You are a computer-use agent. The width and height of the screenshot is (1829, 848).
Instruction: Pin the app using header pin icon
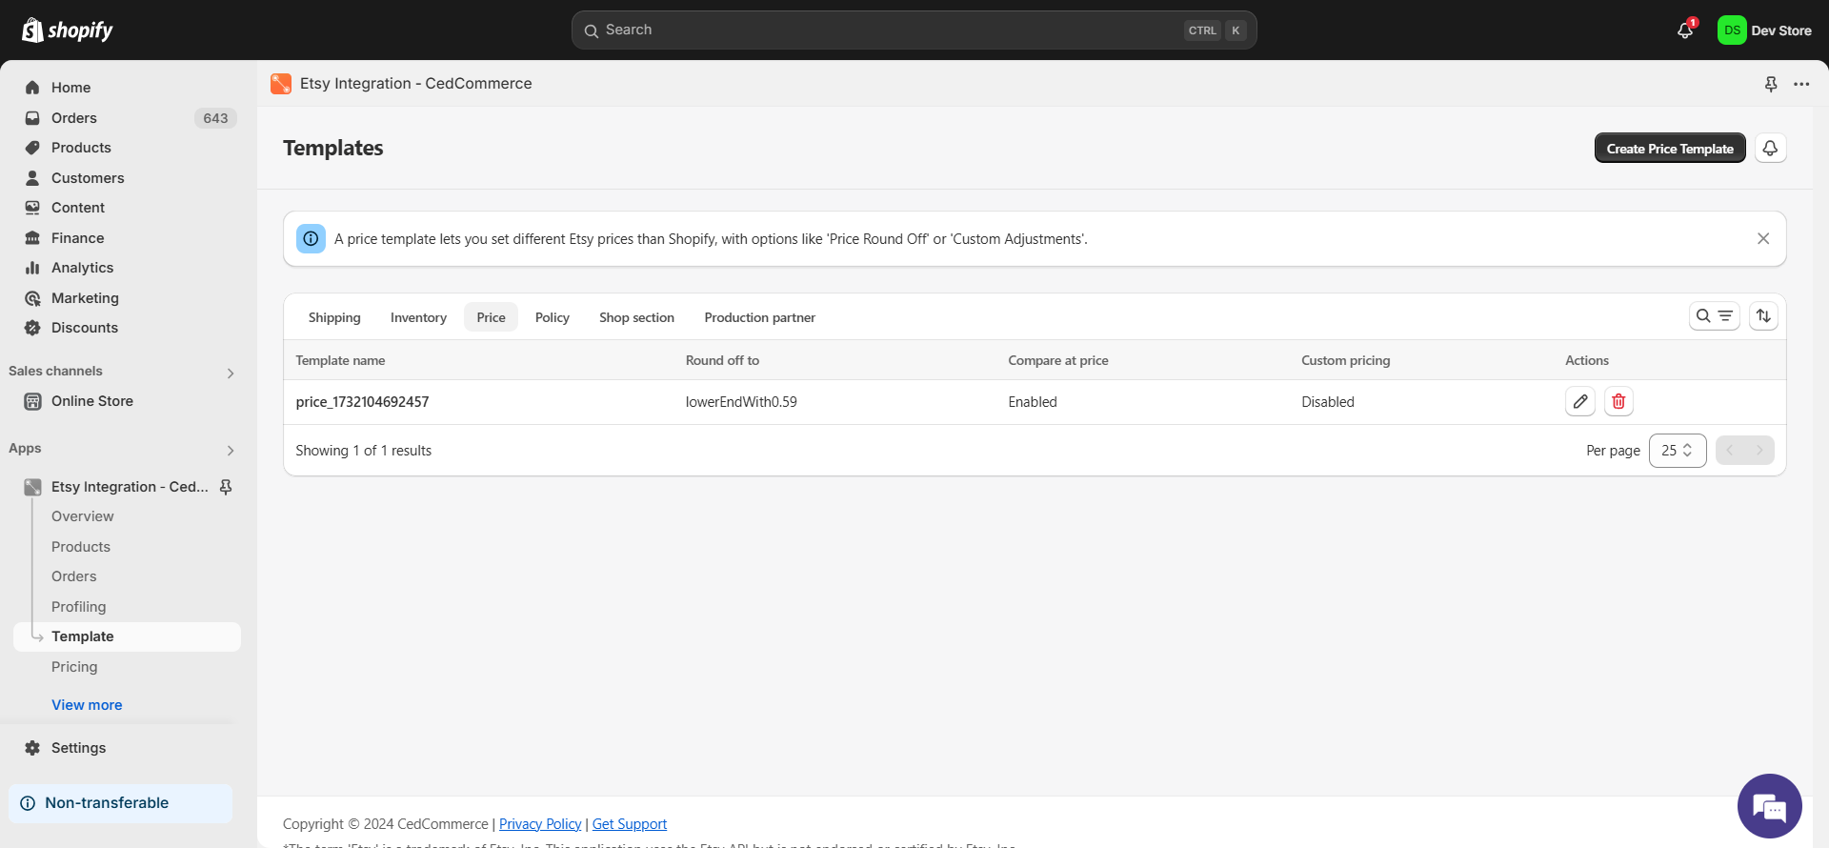1771,84
